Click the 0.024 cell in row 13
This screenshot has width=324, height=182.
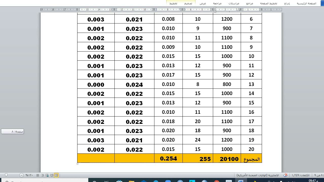click(x=134, y=84)
